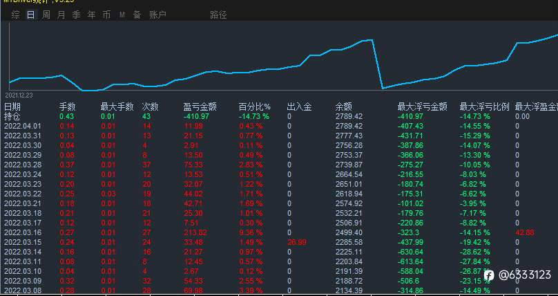Click the 日期 column header
The height and width of the screenshot is (296, 558).
tap(12, 107)
